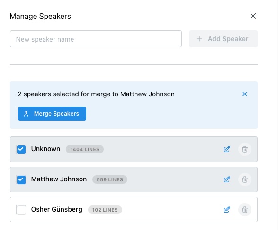Remove Osher Günsberg using the trash icon
The height and width of the screenshot is (230, 278).
pyautogui.click(x=245, y=210)
